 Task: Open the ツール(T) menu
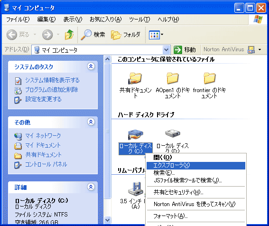tap(139, 19)
